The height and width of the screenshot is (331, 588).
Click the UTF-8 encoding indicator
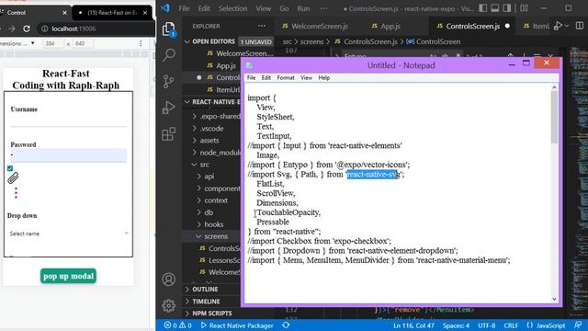tap(487, 325)
